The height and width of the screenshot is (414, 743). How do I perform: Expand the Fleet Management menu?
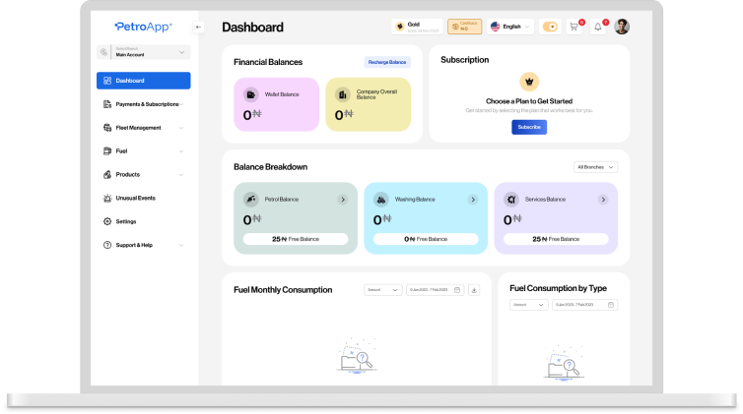(x=143, y=127)
